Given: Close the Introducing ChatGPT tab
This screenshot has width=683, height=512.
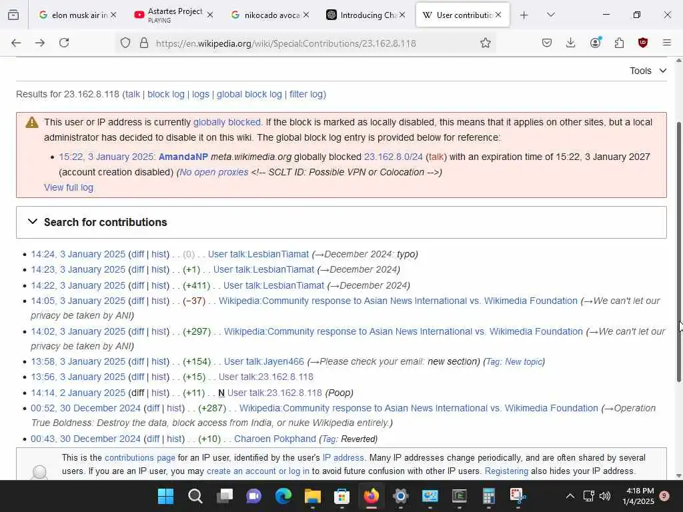Looking at the screenshot, I should tap(402, 15).
